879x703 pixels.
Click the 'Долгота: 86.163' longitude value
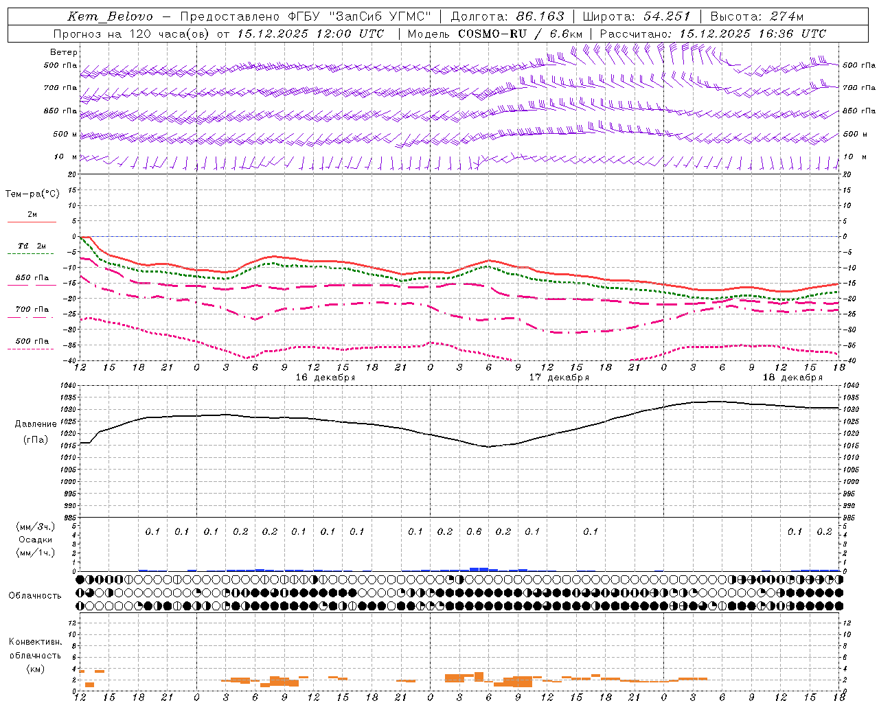(507, 16)
